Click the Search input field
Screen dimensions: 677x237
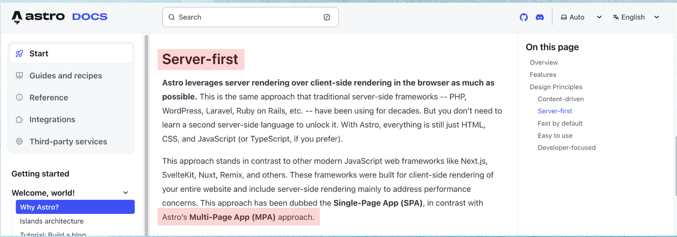[x=250, y=17]
